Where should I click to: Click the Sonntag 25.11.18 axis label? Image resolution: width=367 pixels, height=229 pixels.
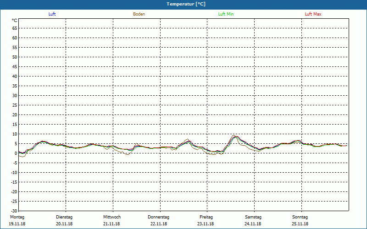(300, 220)
